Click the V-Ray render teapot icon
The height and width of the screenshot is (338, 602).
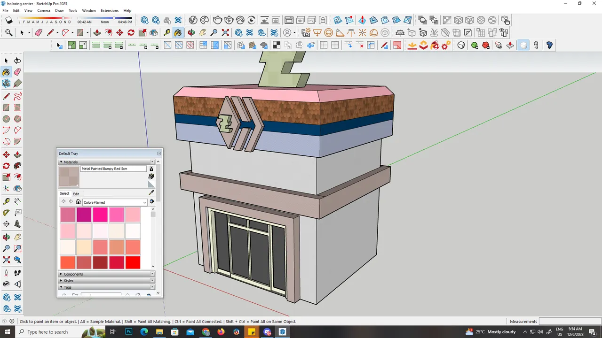click(x=217, y=20)
